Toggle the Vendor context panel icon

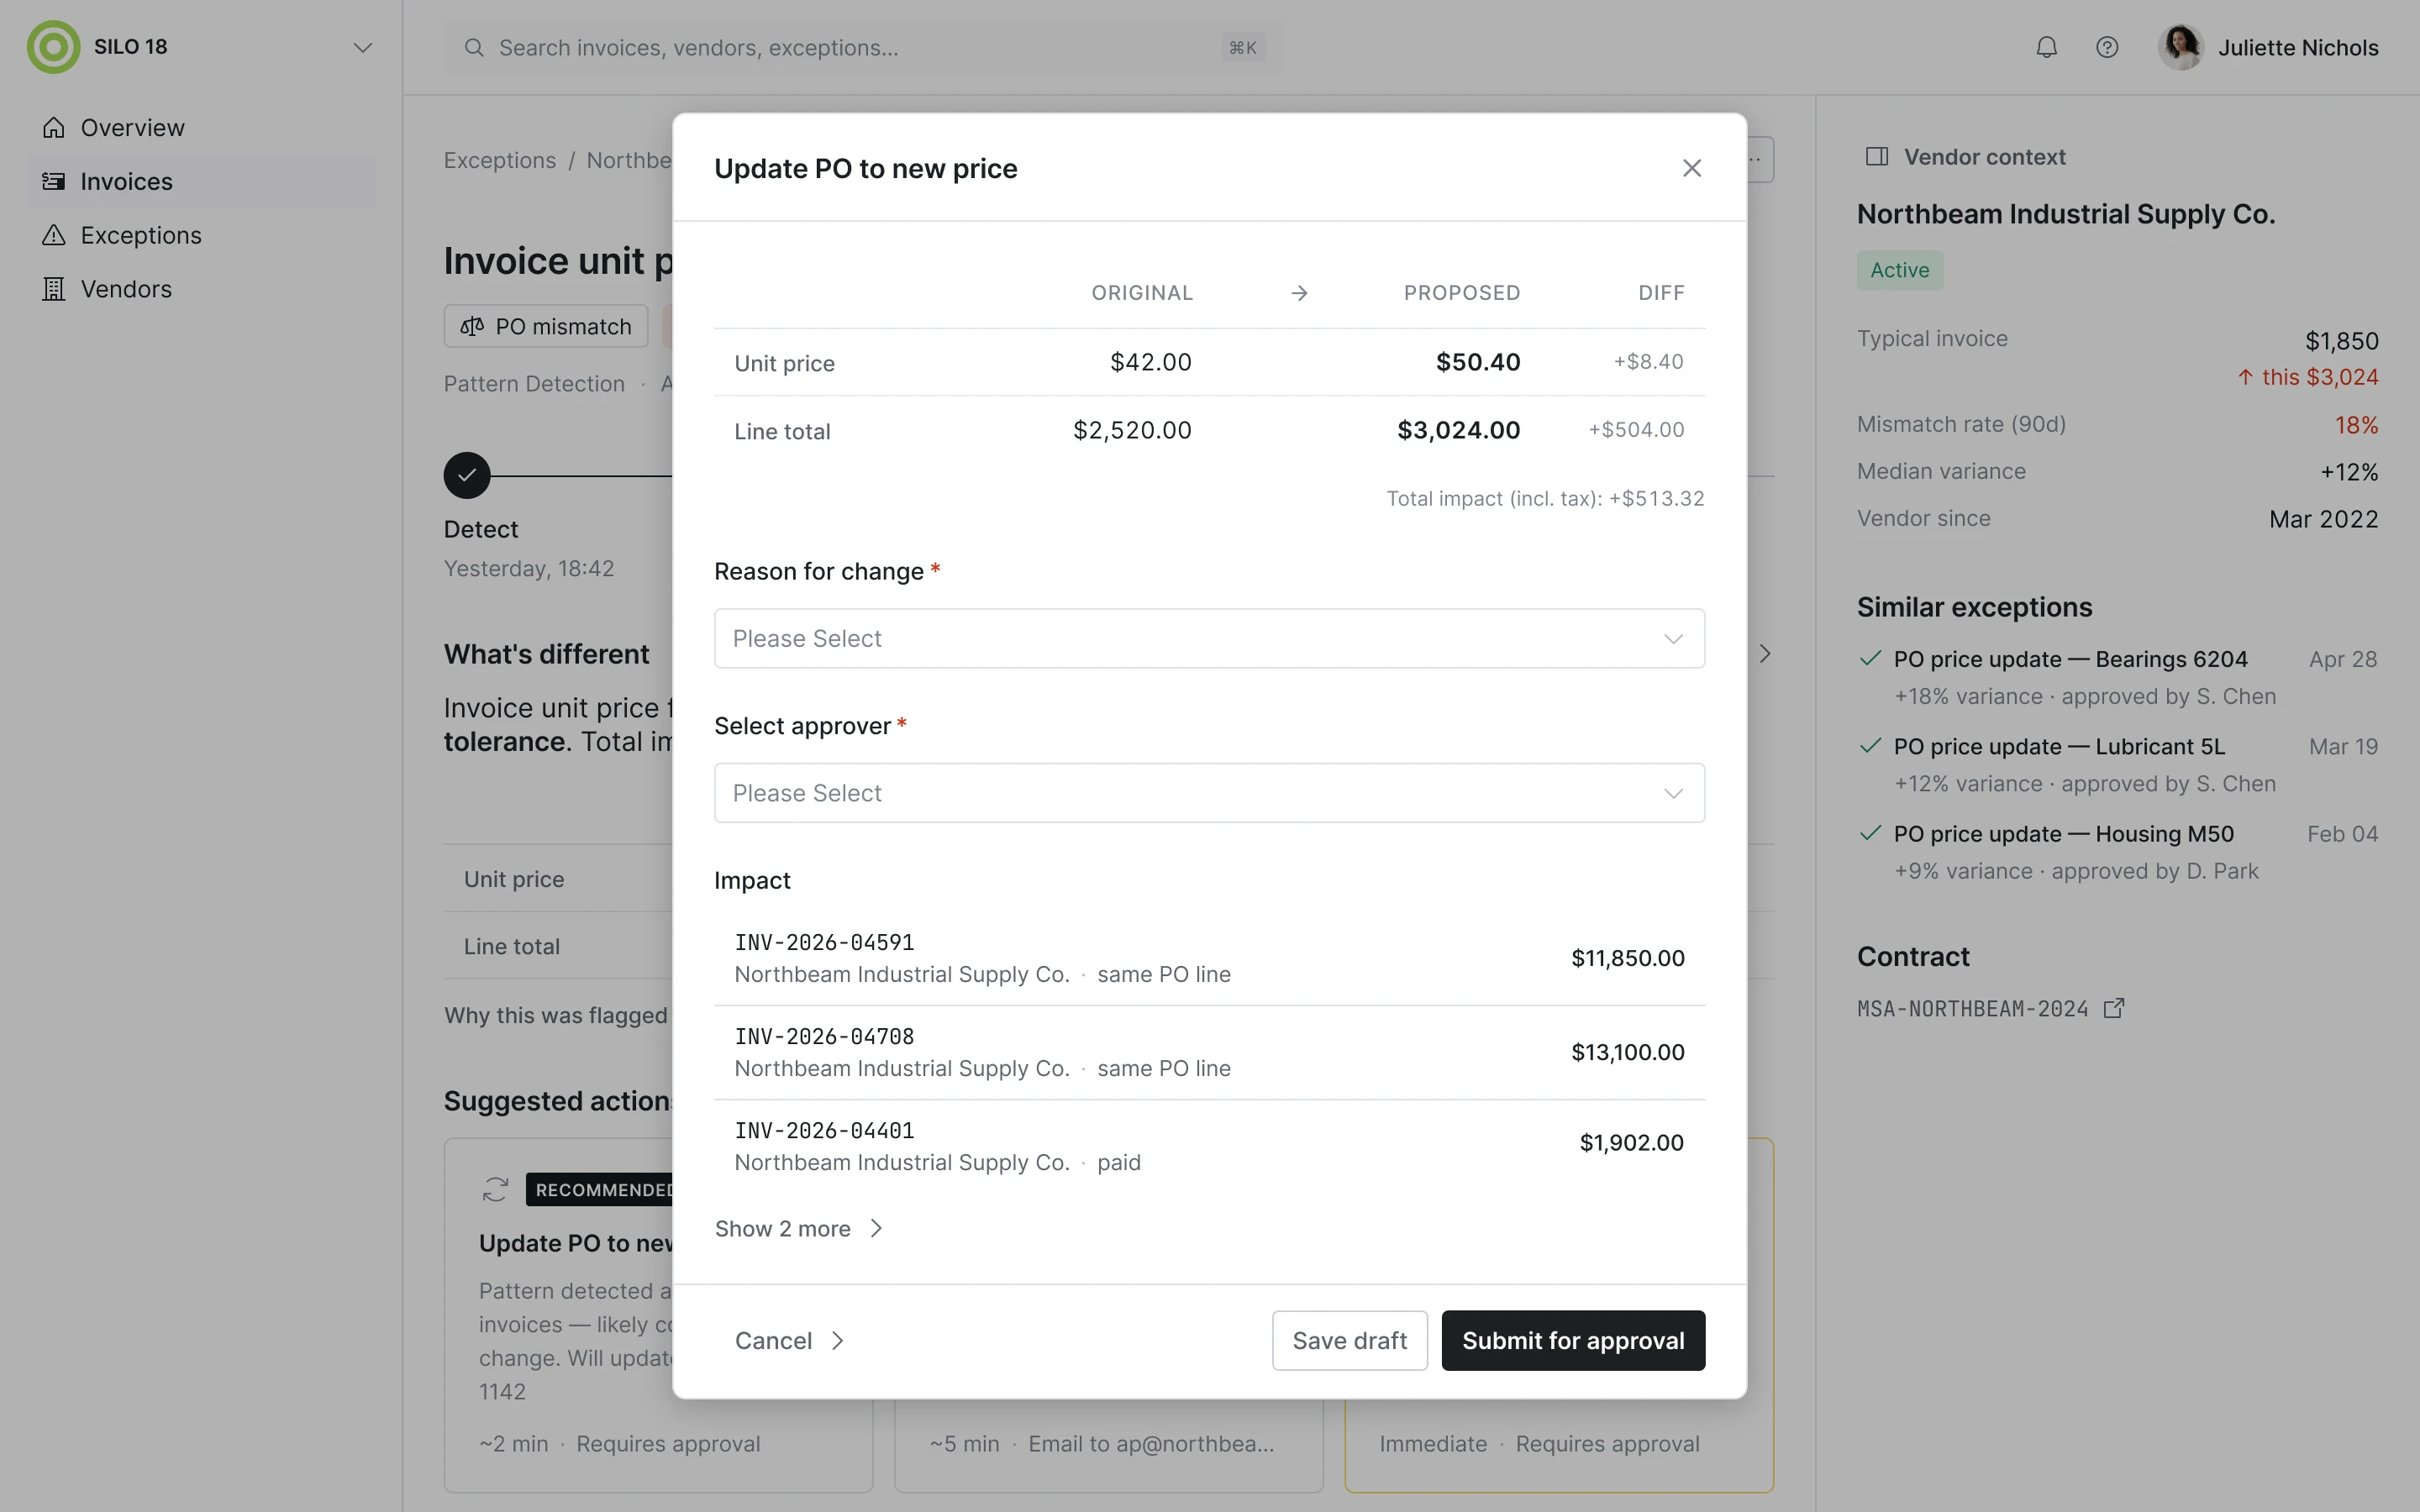1877,157
